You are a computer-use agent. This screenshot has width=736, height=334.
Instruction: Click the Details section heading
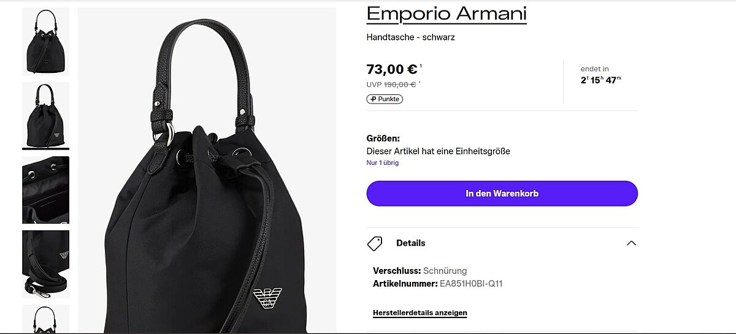[410, 243]
